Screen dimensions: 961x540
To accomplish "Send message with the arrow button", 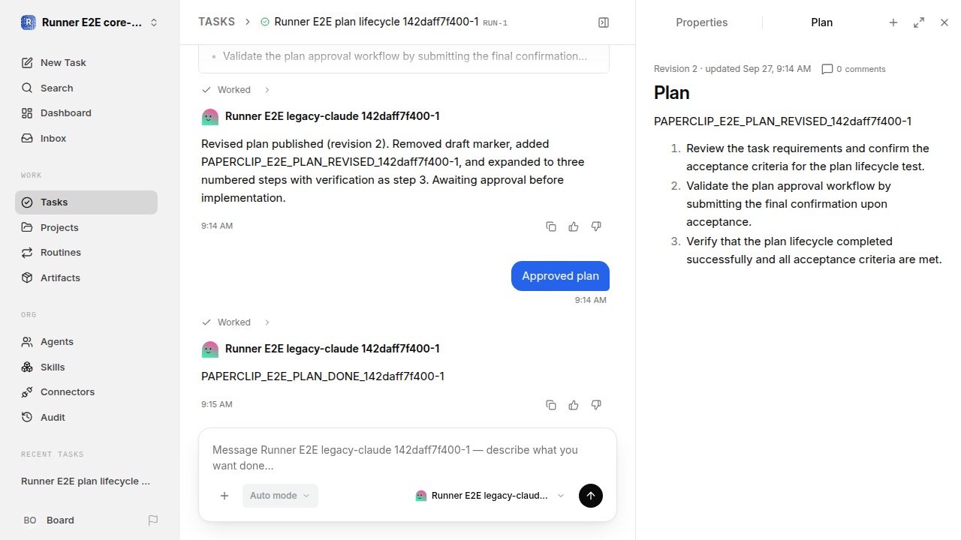I will coord(591,496).
